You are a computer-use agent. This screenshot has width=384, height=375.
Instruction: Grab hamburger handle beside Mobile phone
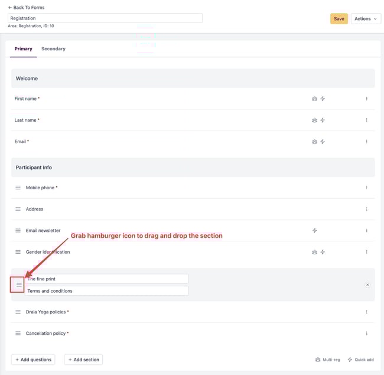tap(18, 187)
